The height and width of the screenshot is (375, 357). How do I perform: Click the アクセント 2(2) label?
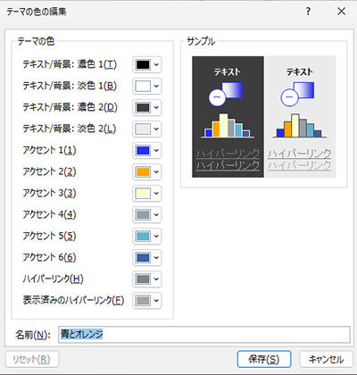pyautogui.click(x=49, y=171)
